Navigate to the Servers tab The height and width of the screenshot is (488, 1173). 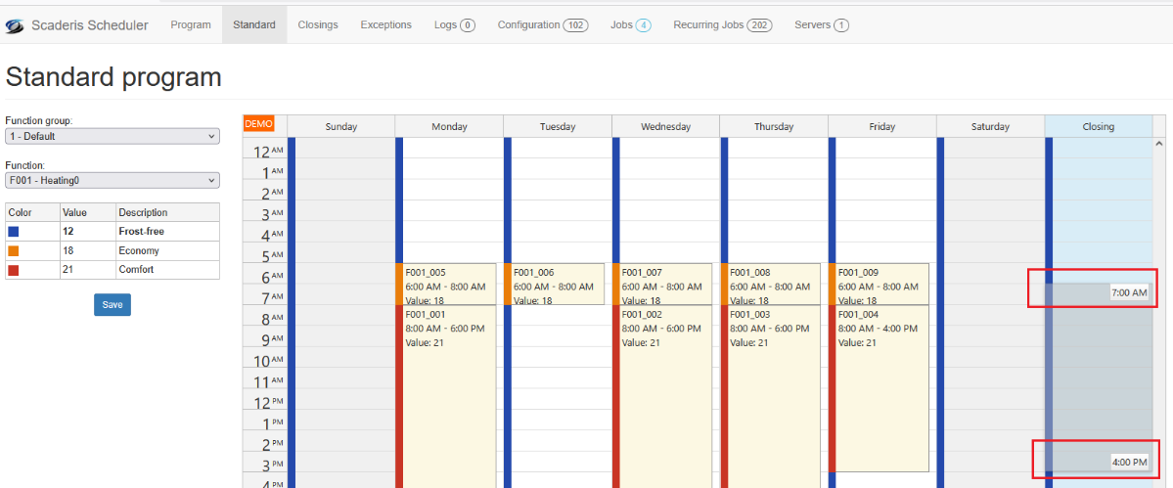(821, 25)
